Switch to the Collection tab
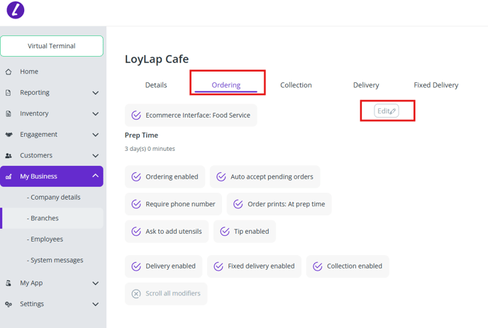488x328 pixels. pyautogui.click(x=296, y=85)
